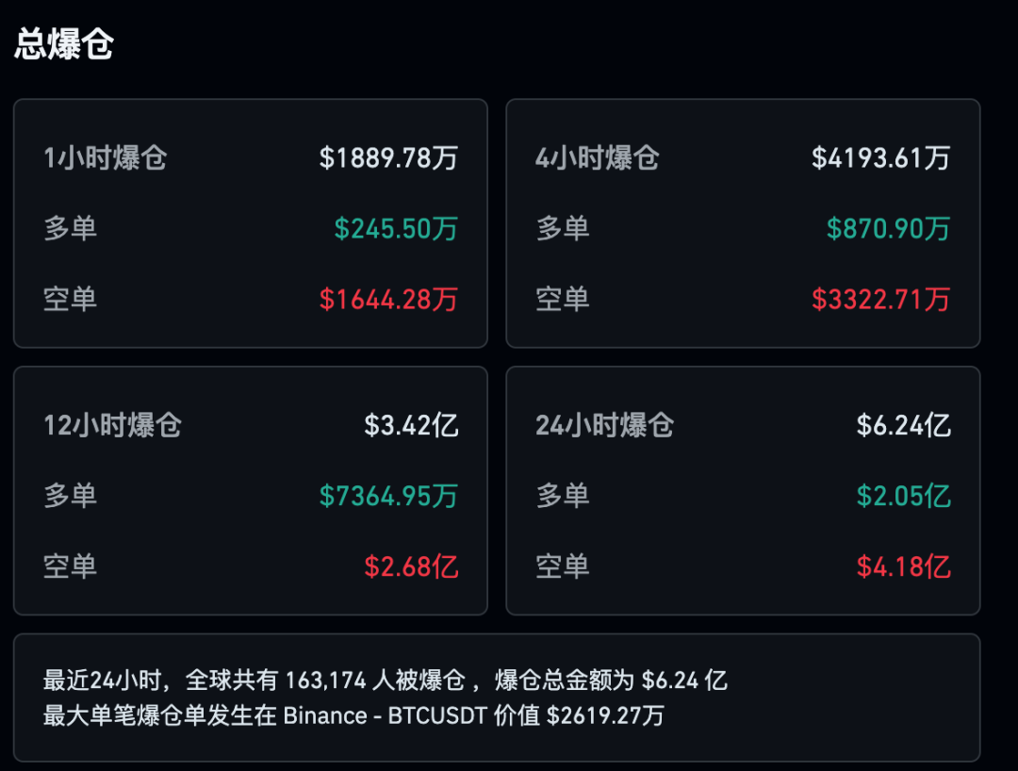
Task: Click the red $3322.71万 short value
Action: (x=880, y=300)
